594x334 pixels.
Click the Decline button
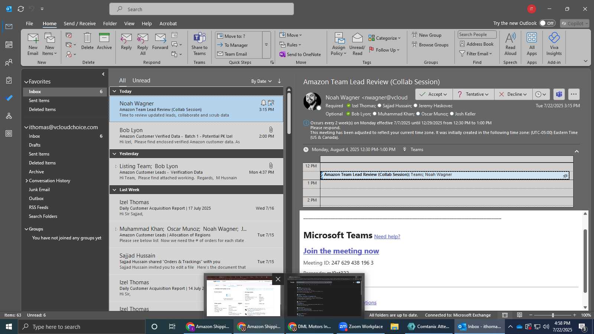click(x=513, y=94)
